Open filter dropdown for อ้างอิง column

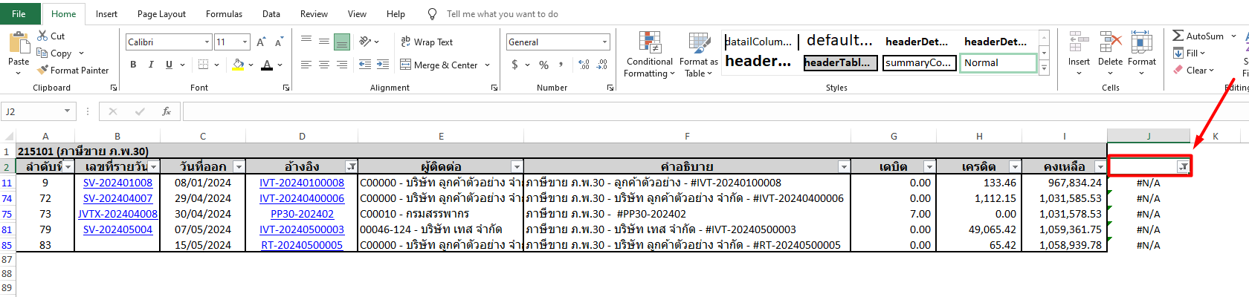tap(352, 167)
